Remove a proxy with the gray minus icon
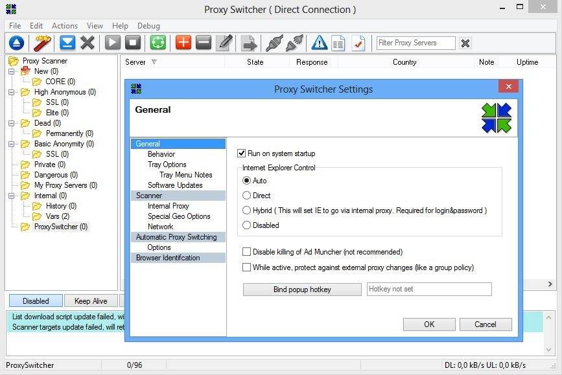The width and height of the screenshot is (562, 375). 204,43
